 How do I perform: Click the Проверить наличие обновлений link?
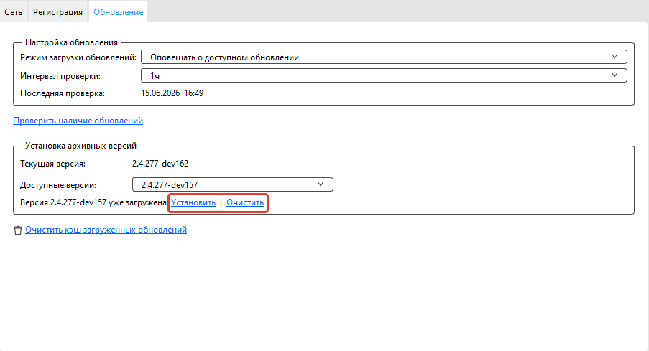(x=78, y=121)
